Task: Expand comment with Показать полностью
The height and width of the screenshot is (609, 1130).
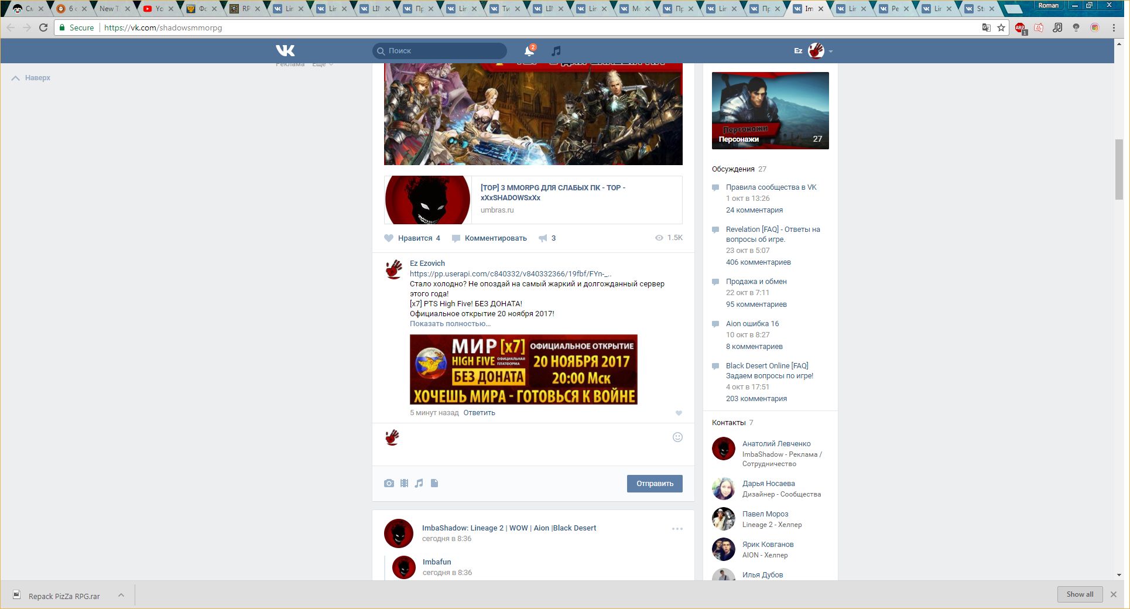Action: [450, 324]
